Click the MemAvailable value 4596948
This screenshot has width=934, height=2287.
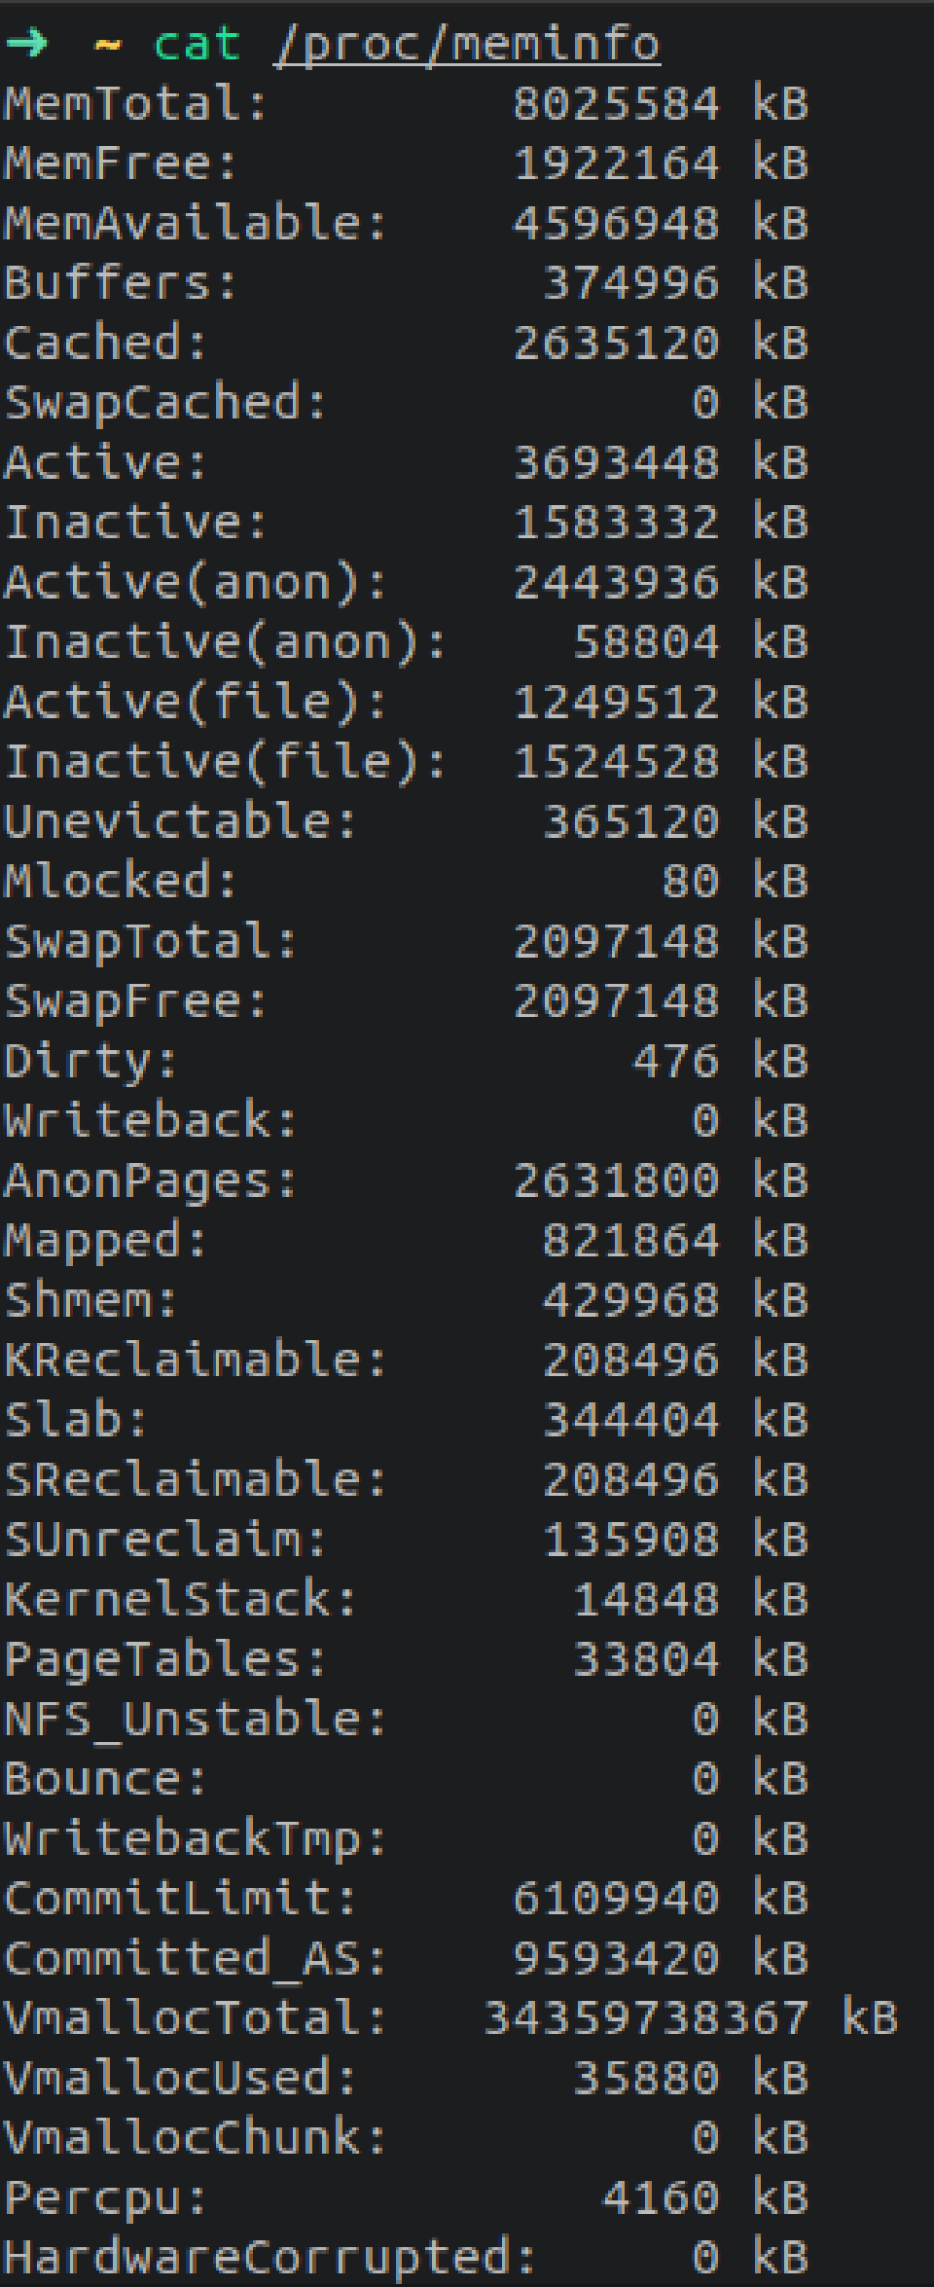pyautogui.click(x=616, y=224)
